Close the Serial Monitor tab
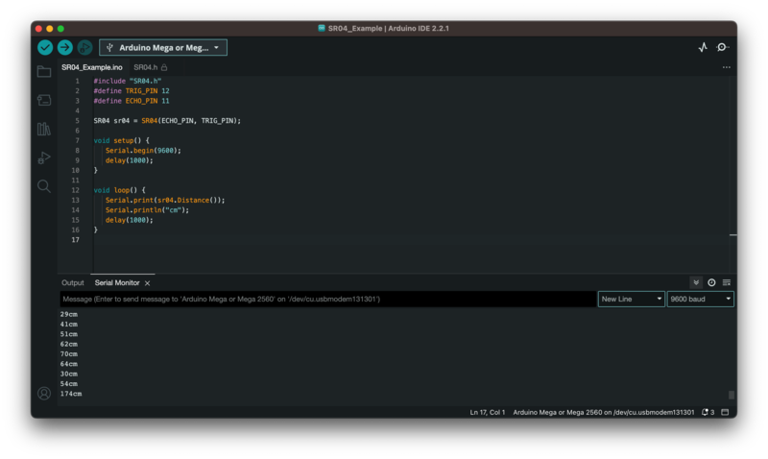The width and height of the screenshot is (768, 459). (148, 283)
